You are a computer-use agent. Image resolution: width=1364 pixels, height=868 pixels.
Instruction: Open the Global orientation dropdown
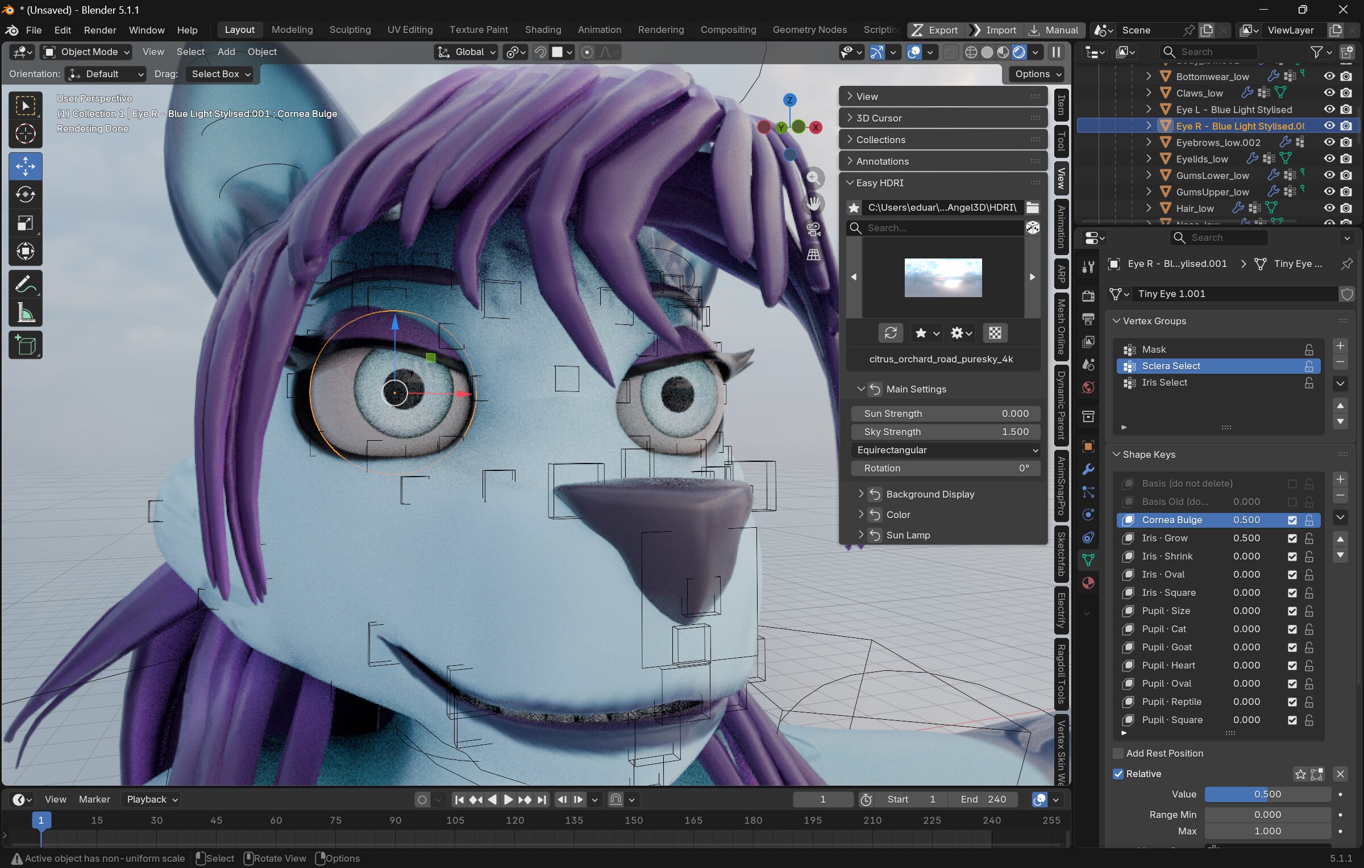tap(466, 52)
